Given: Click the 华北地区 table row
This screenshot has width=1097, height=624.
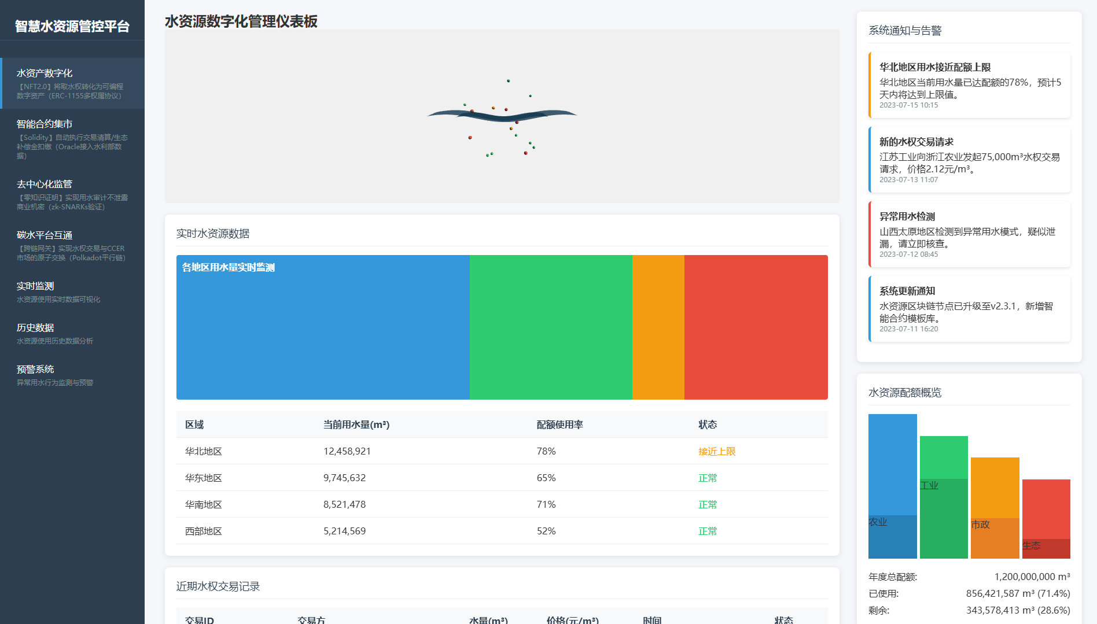Looking at the screenshot, I should 502,451.
